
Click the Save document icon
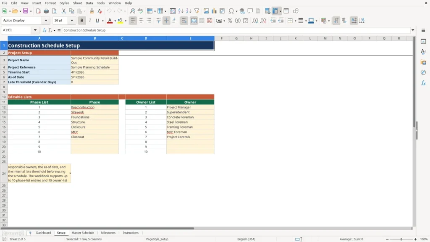coord(26,11)
